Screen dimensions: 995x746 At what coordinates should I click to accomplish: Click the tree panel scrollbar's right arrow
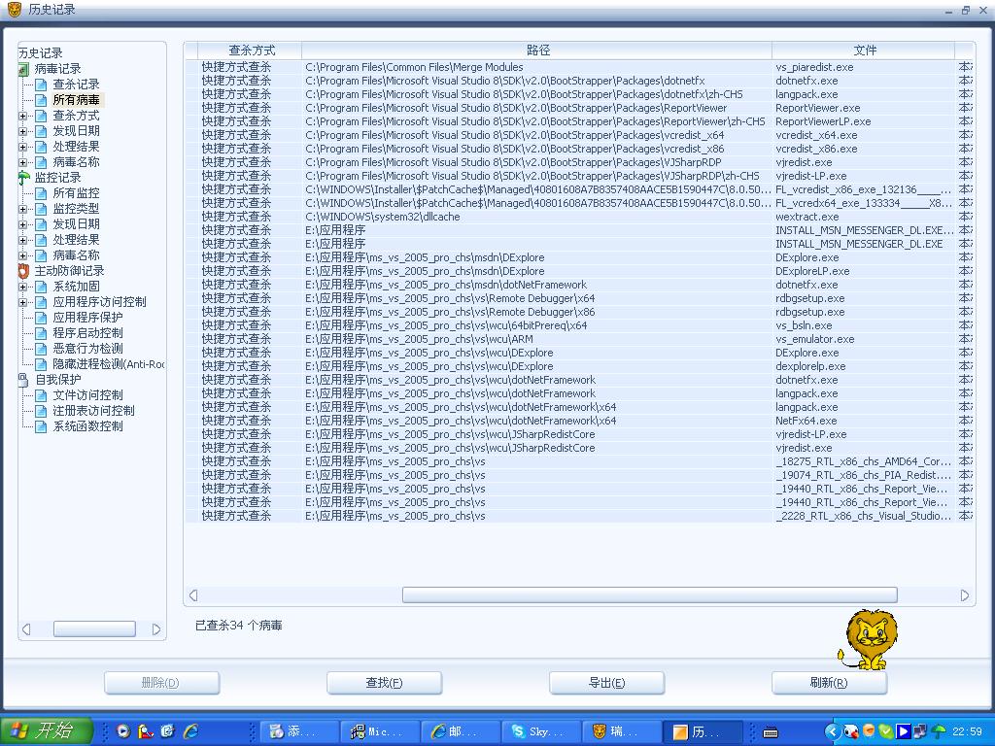coord(156,629)
